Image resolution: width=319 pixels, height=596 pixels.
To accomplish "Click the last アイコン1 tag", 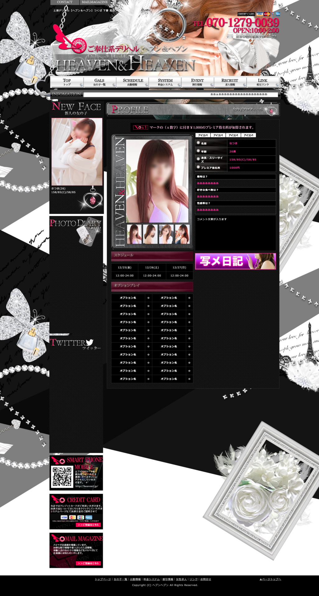I will [x=248, y=135].
